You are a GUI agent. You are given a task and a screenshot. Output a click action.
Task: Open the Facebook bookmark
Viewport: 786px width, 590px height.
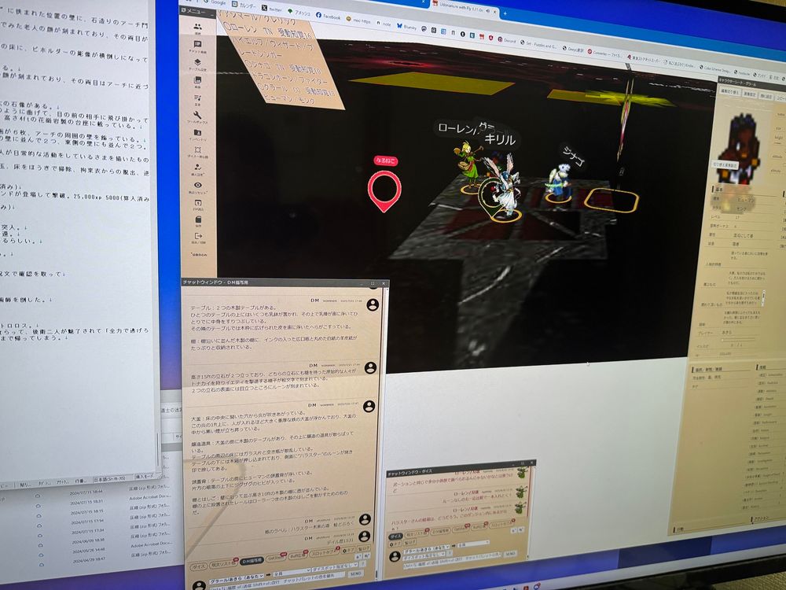point(329,16)
